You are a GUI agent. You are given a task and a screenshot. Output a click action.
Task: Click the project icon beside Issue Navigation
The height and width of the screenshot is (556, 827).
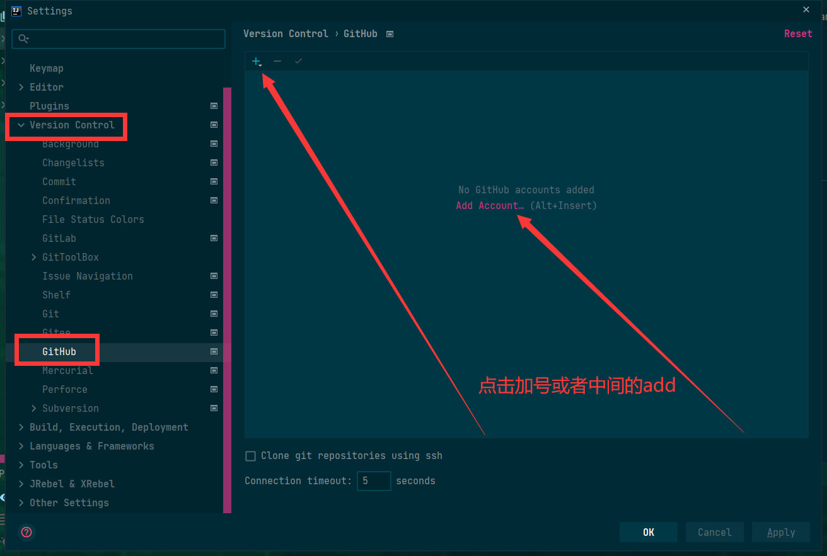214,276
